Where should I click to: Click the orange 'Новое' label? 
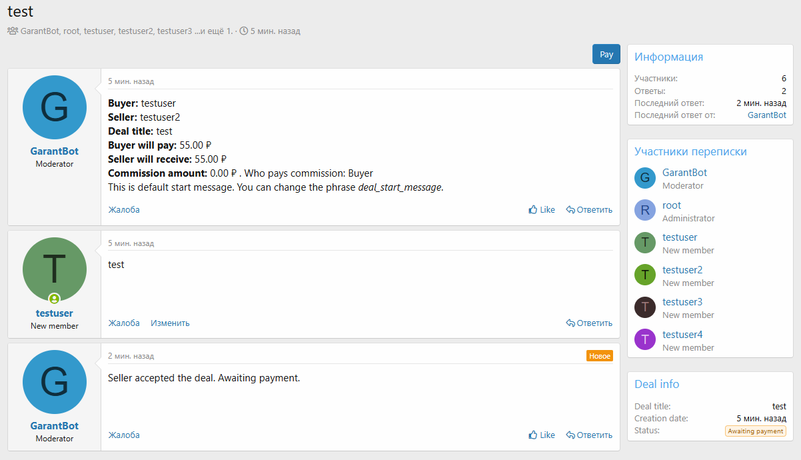(x=599, y=356)
